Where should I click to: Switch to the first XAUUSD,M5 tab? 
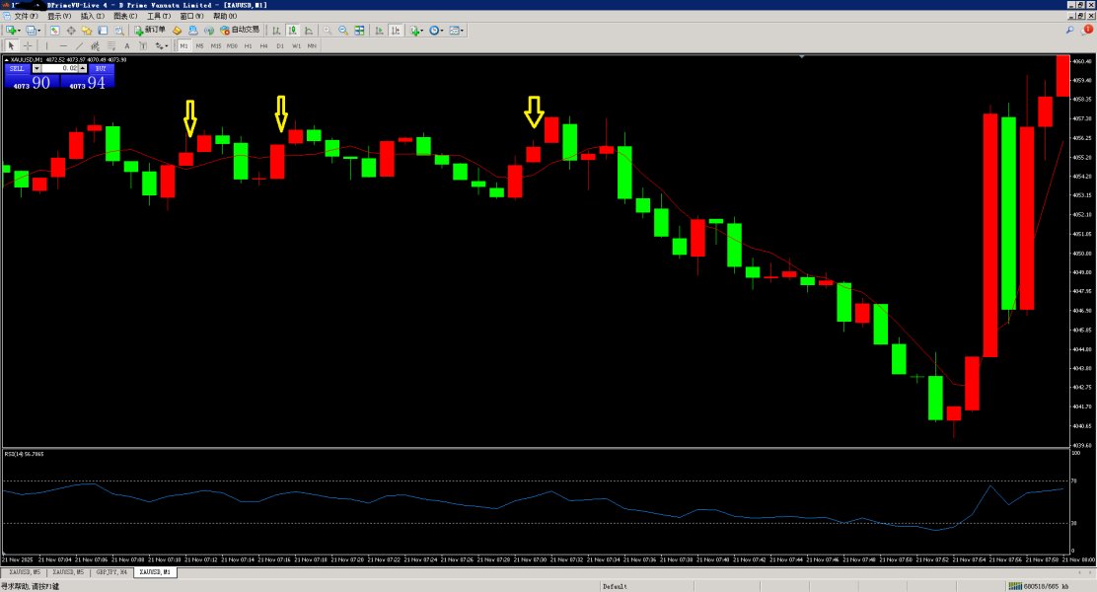(25, 572)
